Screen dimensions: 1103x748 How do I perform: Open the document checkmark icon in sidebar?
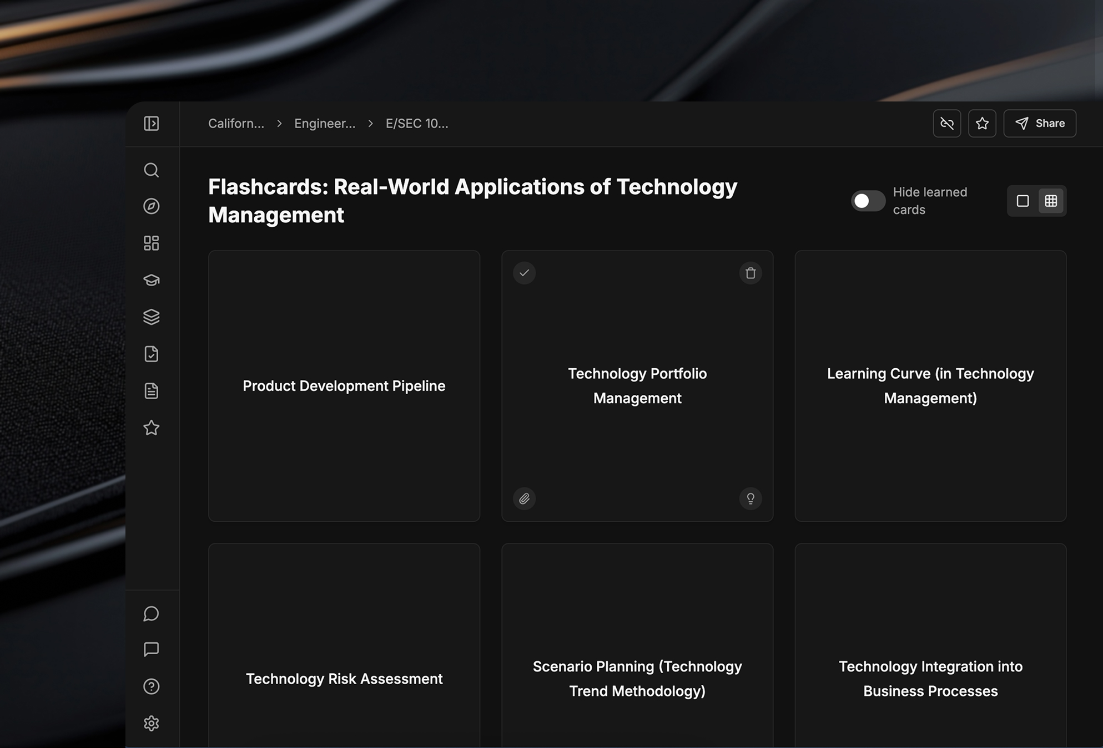pos(151,354)
